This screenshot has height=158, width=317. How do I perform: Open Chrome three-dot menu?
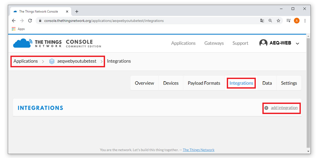point(305,21)
